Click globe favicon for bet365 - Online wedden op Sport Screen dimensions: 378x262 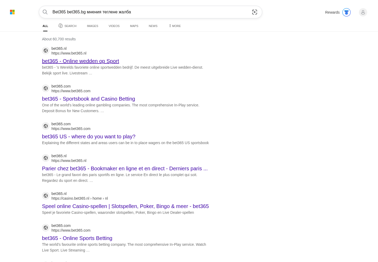(46, 51)
